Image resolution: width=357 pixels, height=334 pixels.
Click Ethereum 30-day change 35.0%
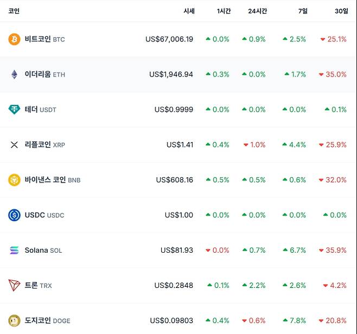333,74
